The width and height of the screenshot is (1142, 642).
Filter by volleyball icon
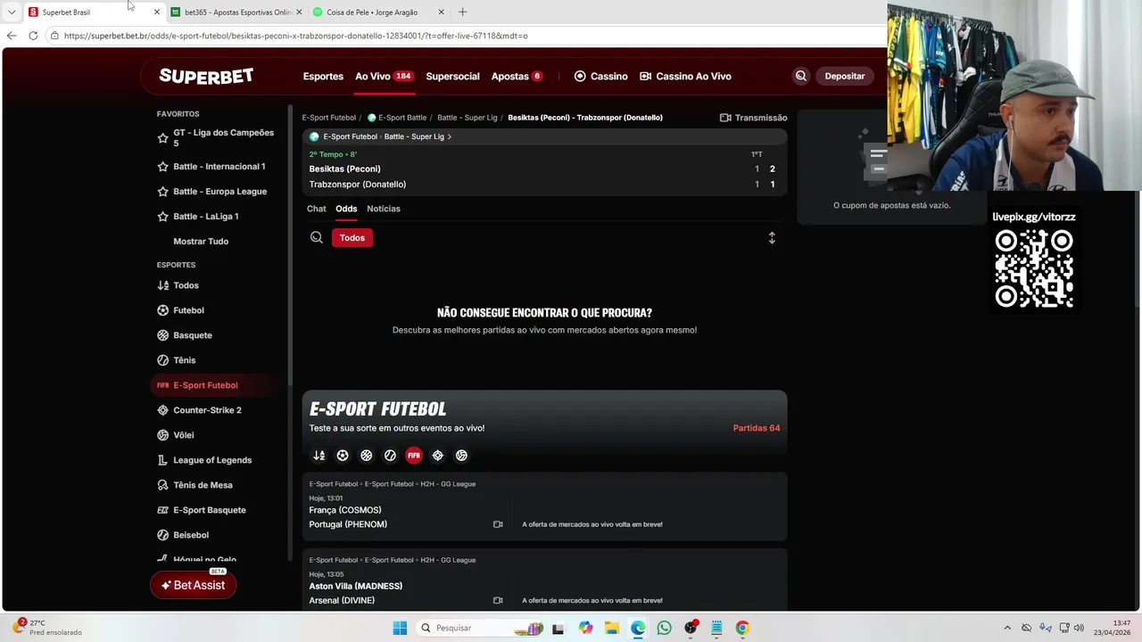point(461,456)
